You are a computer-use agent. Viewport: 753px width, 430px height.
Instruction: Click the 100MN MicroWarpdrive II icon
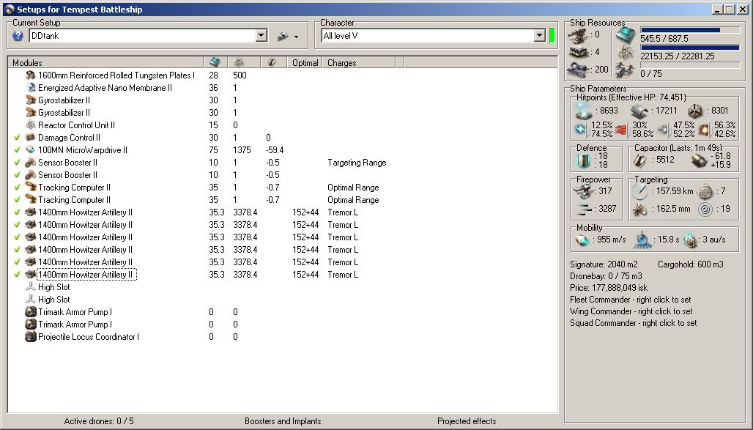point(31,150)
